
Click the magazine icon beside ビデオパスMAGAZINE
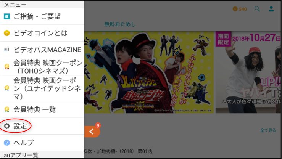point(7,50)
